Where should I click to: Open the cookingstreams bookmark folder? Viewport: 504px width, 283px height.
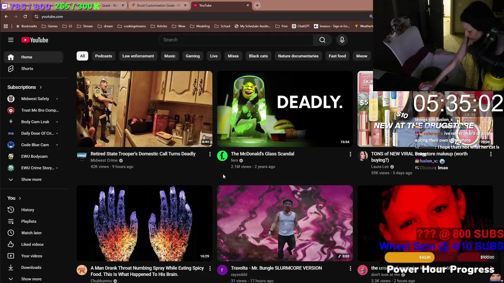point(132,26)
